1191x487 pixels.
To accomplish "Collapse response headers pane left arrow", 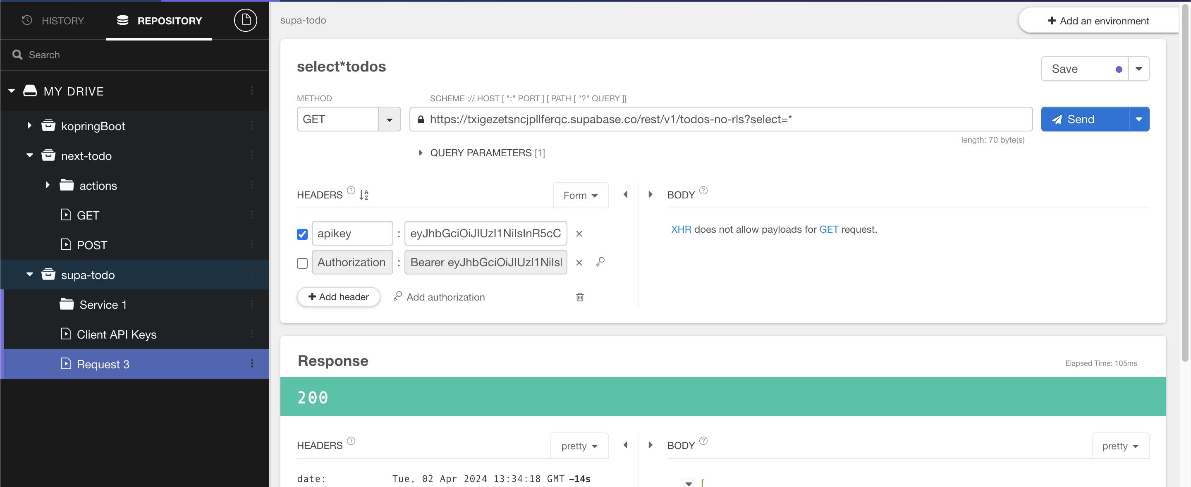I will (x=626, y=445).
